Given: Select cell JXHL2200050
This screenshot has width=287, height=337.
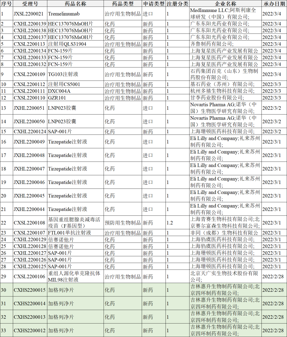Looking at the screenshot, I should click(x=30, y=121).
